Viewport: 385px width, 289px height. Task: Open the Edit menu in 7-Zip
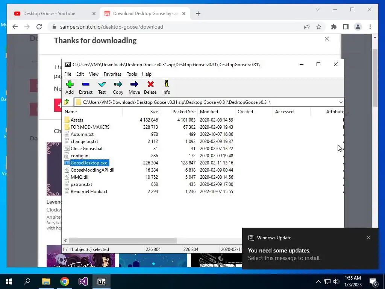pyautogui.click(x=80, y=74)
